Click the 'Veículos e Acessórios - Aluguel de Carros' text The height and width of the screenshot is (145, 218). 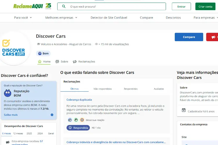66,44
